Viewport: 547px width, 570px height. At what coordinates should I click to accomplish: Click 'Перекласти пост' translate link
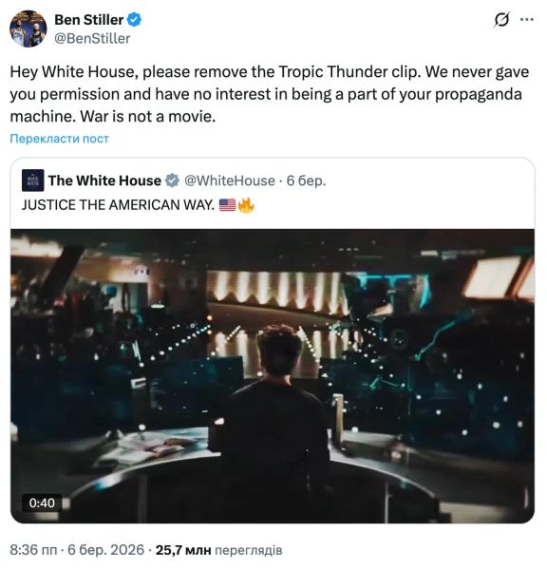[x=59, y=139]
